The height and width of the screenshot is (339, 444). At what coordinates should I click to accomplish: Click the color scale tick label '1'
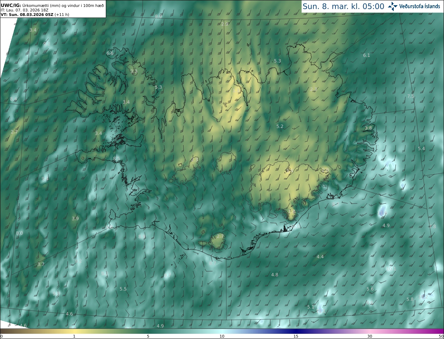click(74, 336)
